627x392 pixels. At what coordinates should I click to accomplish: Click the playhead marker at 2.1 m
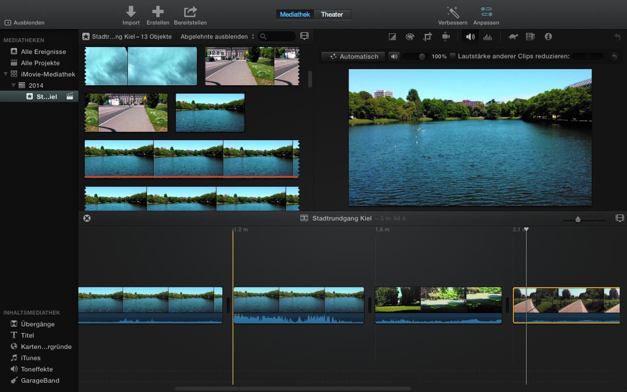coord(526,229)
